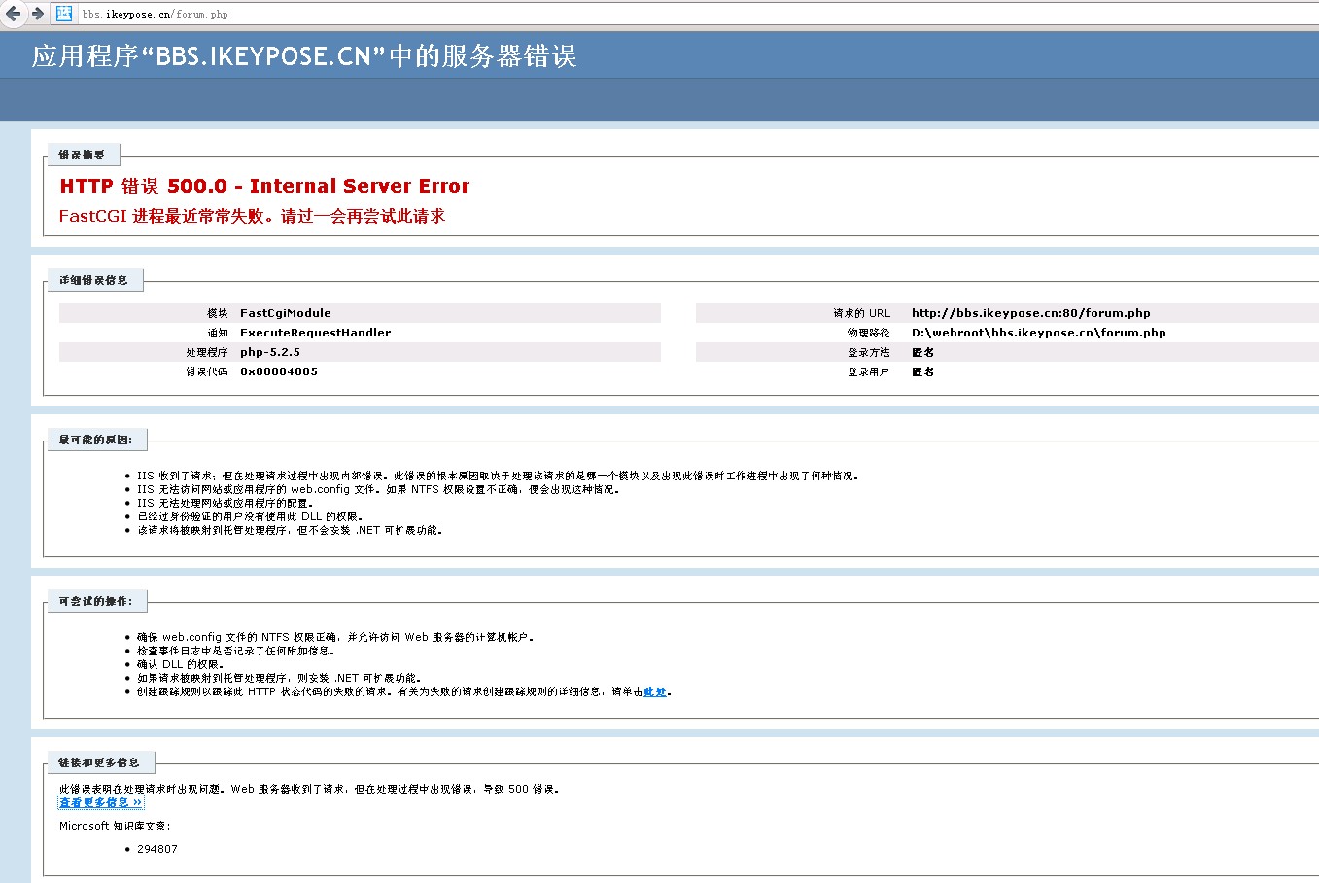Click the notification value 'ExecuteRequestHandler'

(316, 333)
